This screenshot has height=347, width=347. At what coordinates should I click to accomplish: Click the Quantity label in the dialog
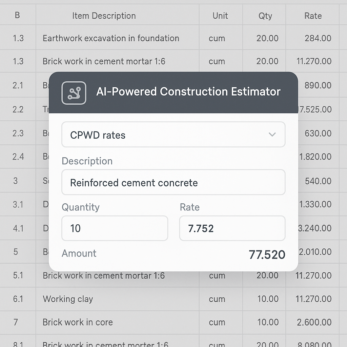click(81, 207)
